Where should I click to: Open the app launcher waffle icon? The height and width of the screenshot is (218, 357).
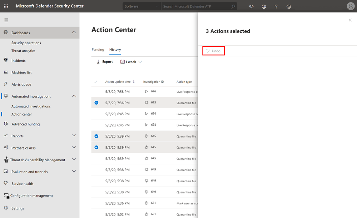point(6,6)
